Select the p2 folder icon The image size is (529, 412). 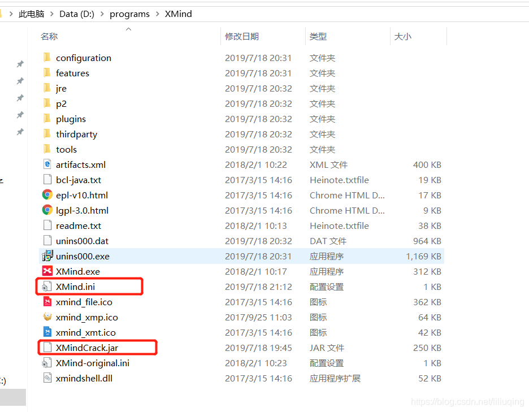tap(47, 103)
